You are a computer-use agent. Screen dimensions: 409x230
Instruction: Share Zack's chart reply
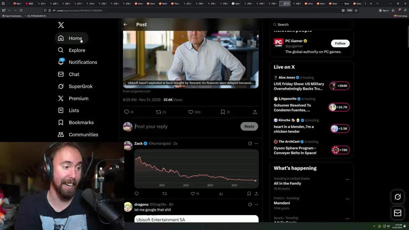coord(256,194)
